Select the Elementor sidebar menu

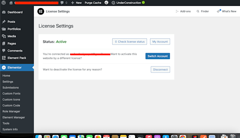17,68
